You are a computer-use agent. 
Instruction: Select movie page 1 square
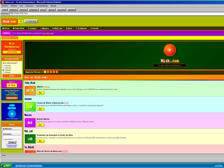click(x=45, y=72)
